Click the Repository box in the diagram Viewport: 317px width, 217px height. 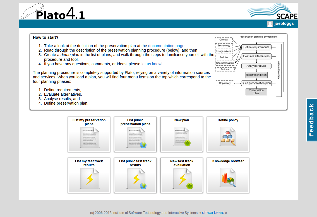225,83
